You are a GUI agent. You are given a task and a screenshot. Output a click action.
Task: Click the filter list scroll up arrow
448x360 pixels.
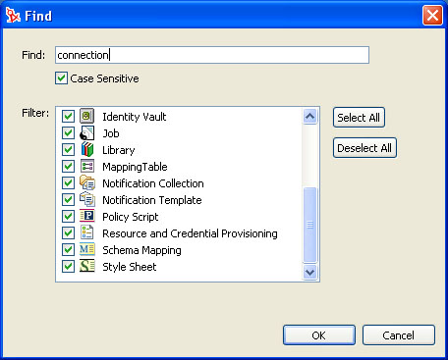coord(309,117)
